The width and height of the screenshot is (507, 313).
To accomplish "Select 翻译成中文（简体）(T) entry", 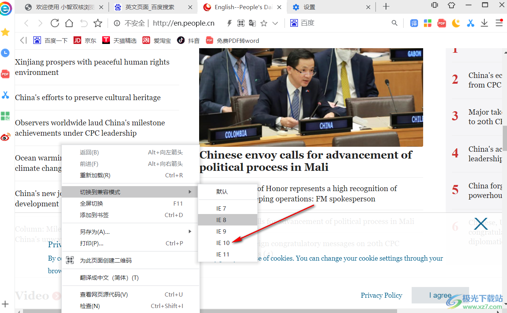I will tap(131, 278).
